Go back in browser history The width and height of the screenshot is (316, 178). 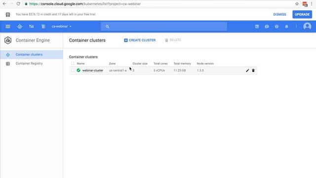point(4,4)
